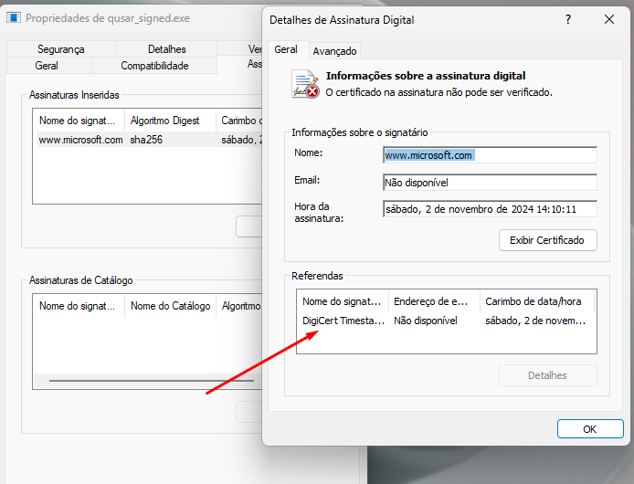Select the Geral tab in signature details
Screen dimensions: 634x484
click(286, 49)
